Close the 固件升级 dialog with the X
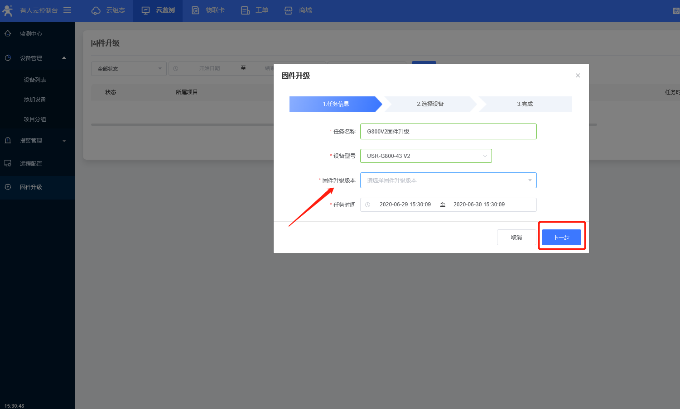Viewport: 680px width, 409px height. click(578, 76)
